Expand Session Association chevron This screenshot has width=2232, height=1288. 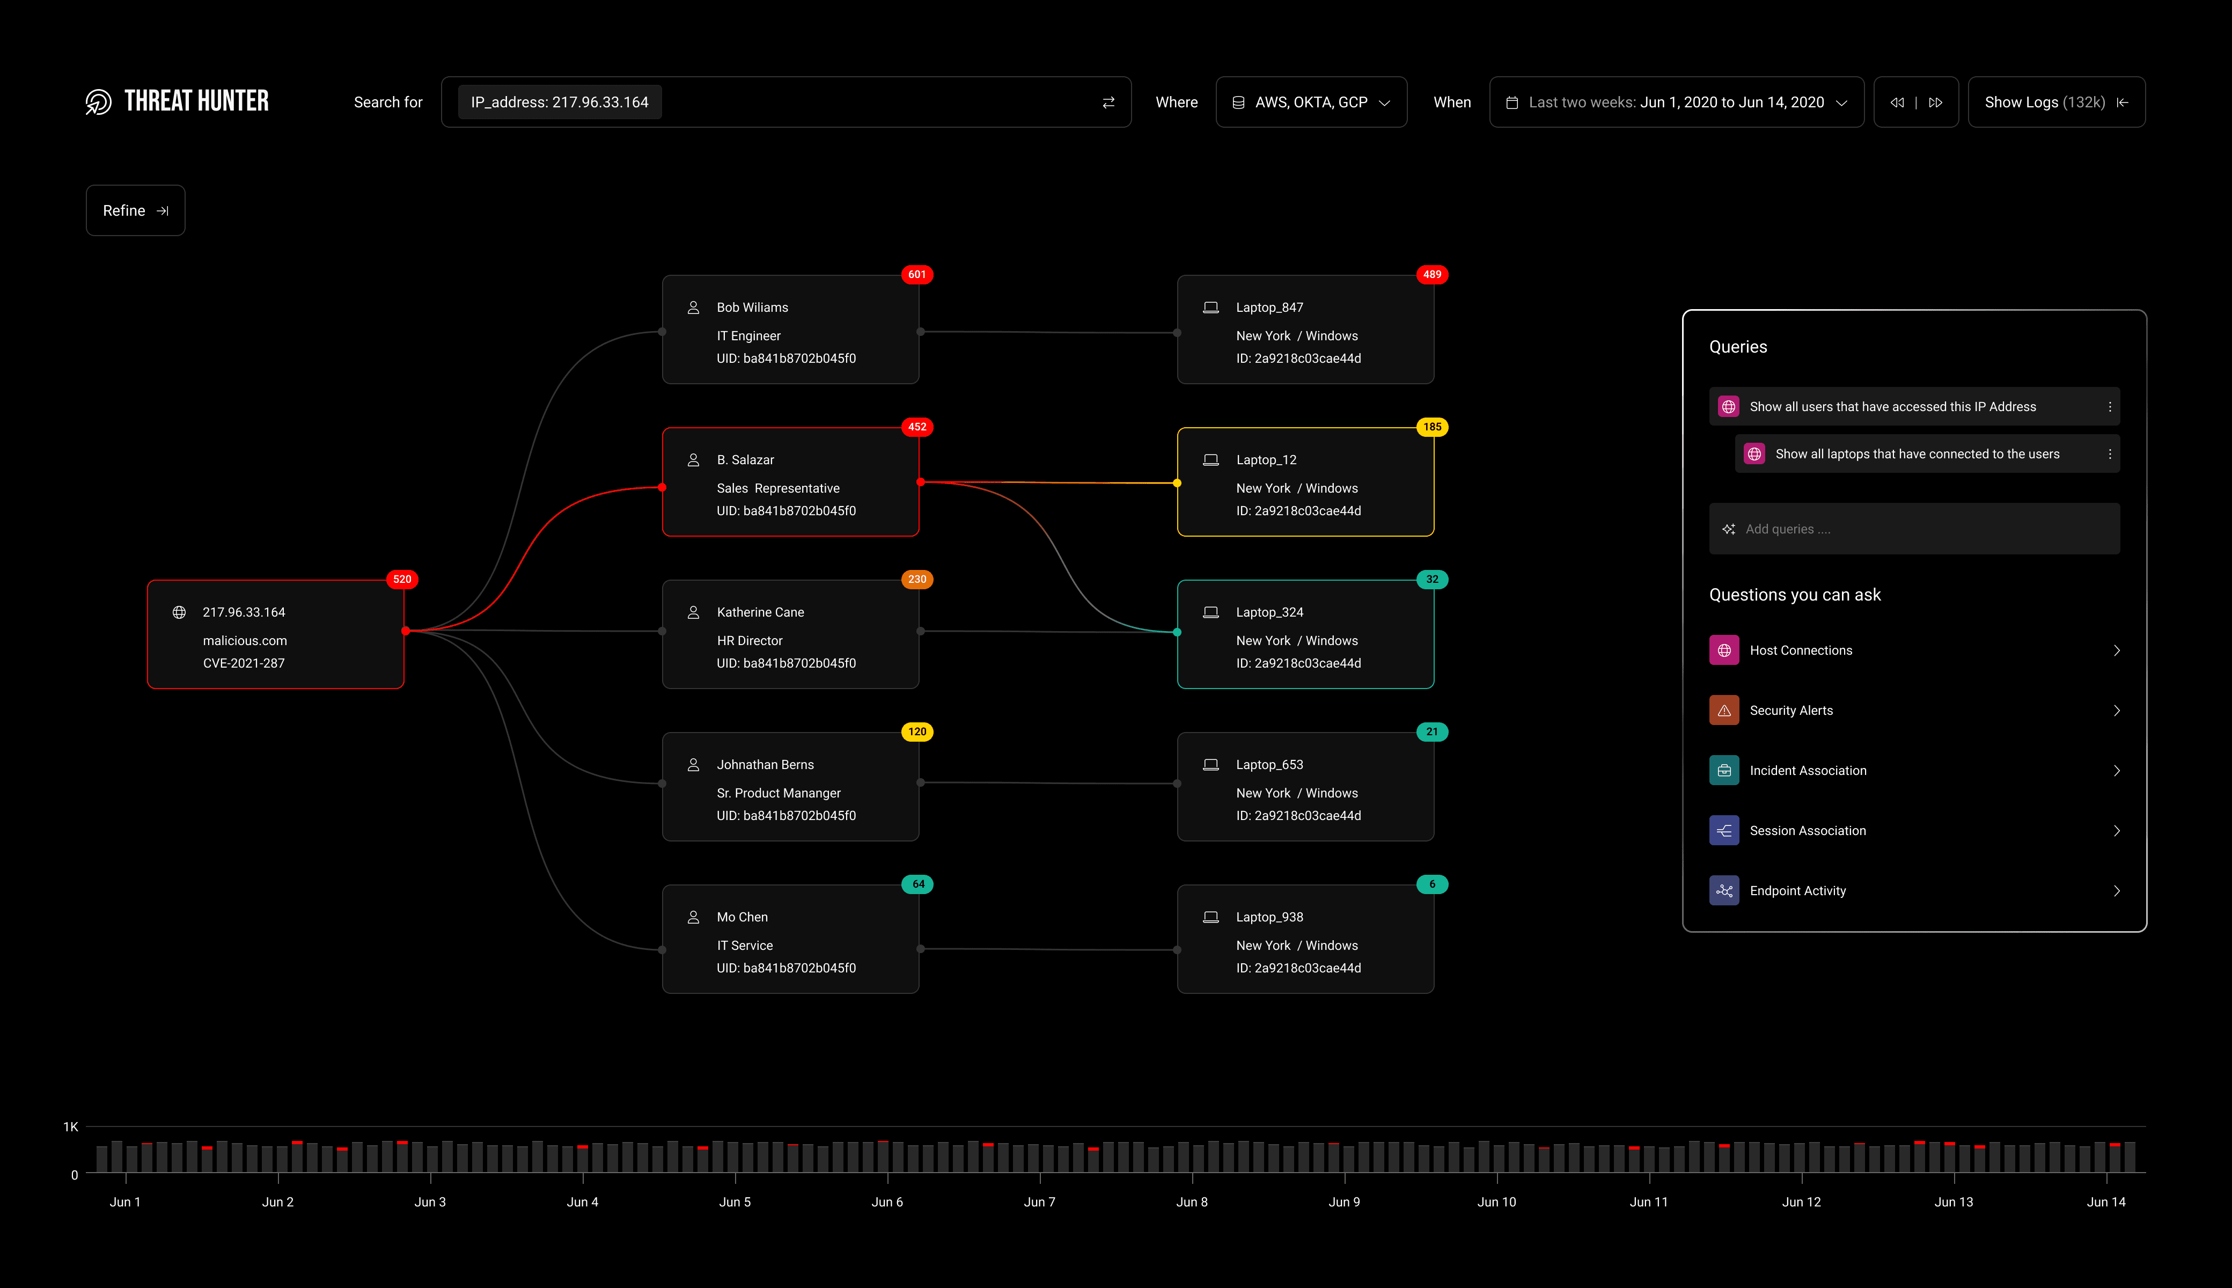tap(2116, 831)
